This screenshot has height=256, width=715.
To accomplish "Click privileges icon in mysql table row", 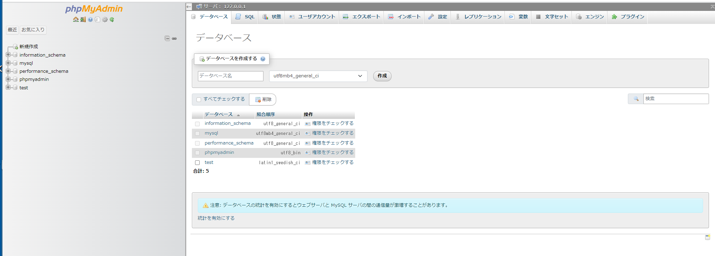I will [x=308, y=133].
